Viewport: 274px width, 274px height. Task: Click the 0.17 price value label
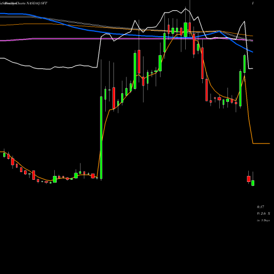[260, 207]
